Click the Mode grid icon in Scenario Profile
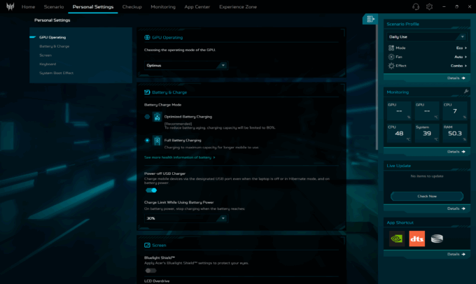This screenshot has width=476, height=284. point(391,48)
